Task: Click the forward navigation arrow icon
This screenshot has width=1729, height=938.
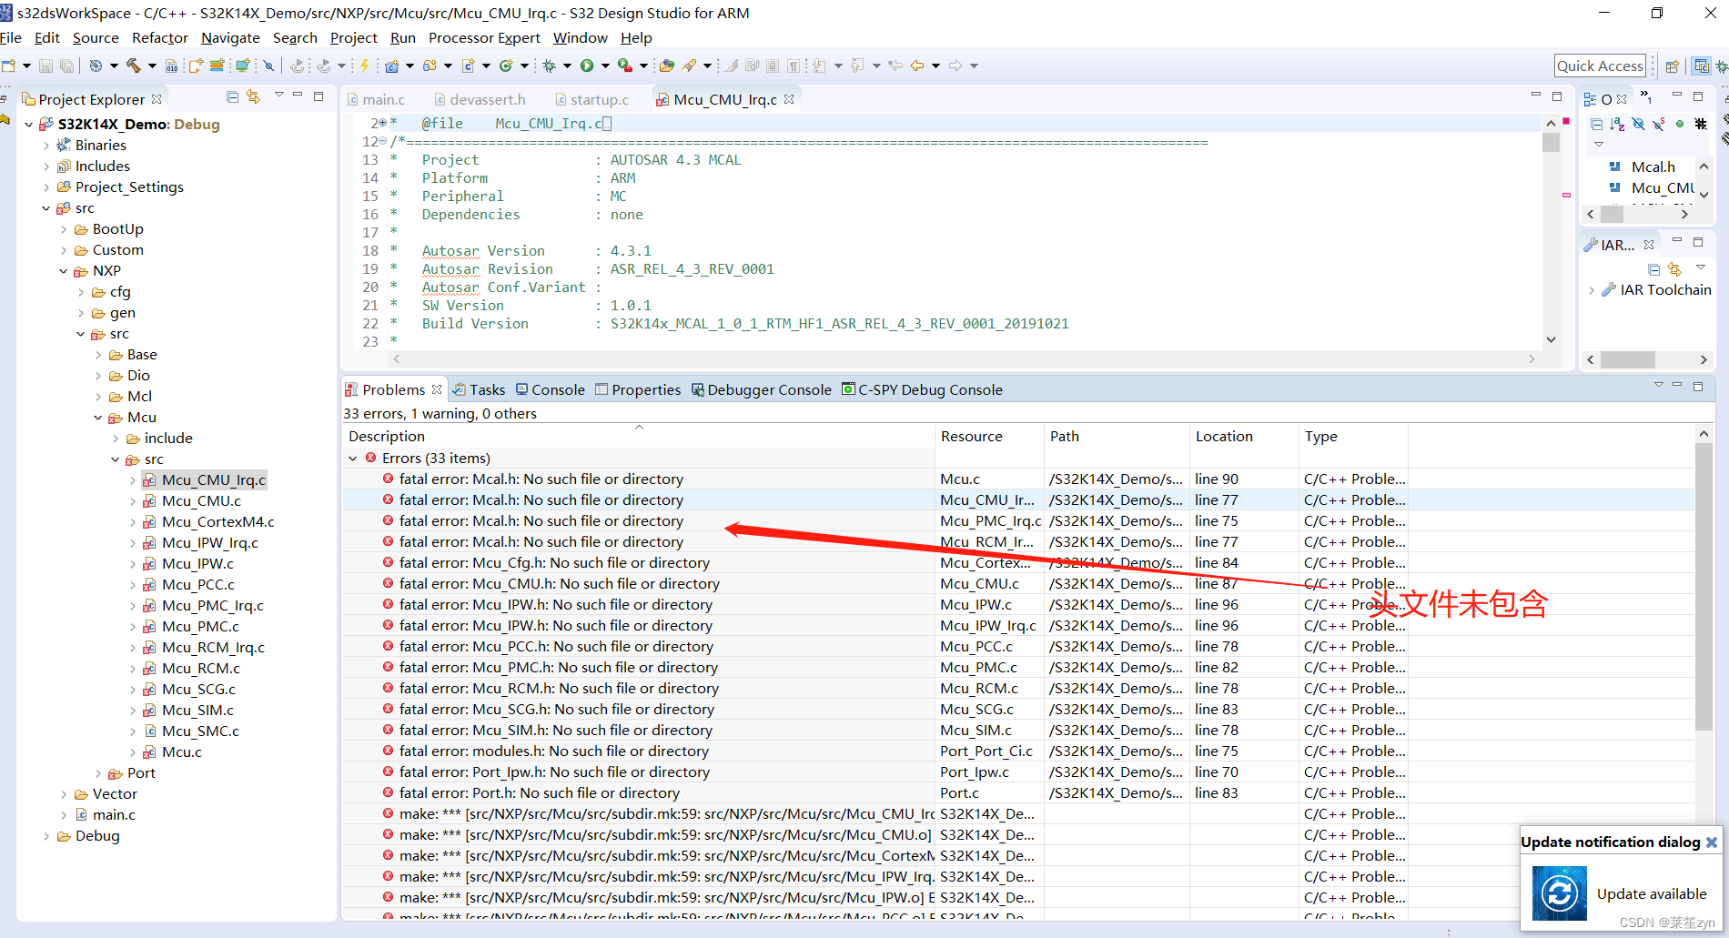Action: point(955,66)
